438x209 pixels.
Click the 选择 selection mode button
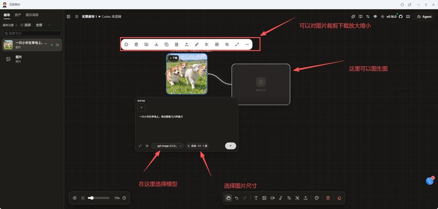coord(26,25)
